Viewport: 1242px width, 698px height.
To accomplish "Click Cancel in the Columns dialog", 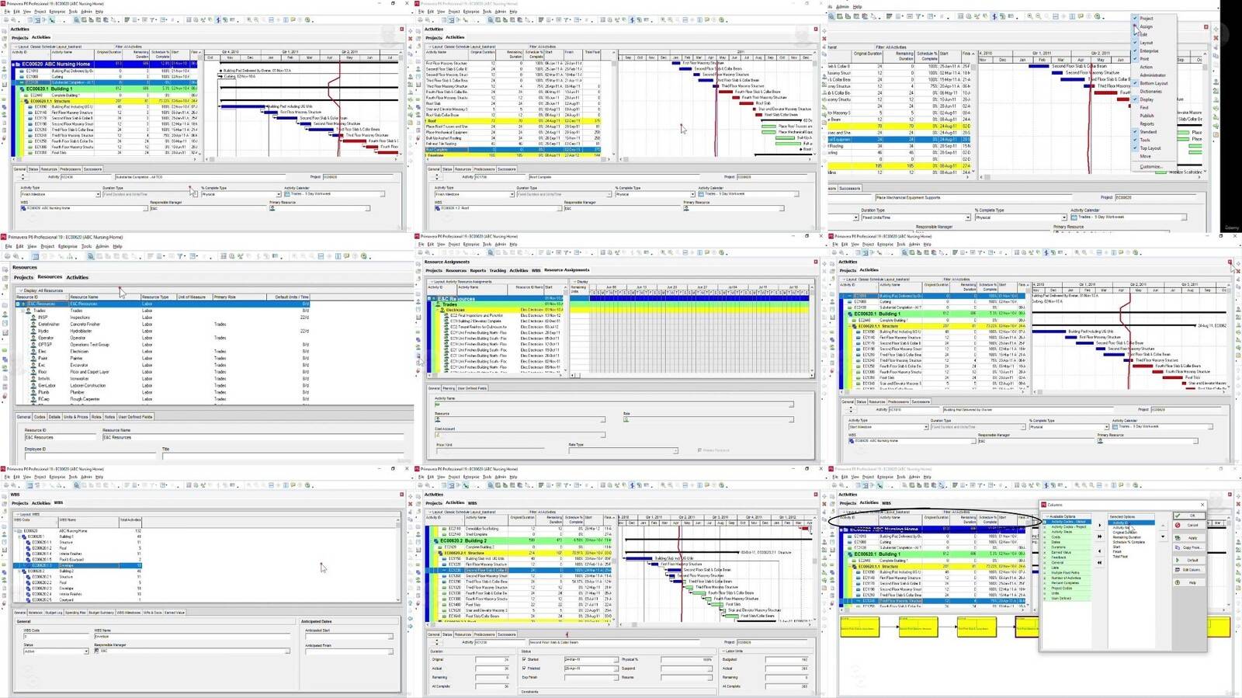I will pyautogui.click(x=1190, y=526).
